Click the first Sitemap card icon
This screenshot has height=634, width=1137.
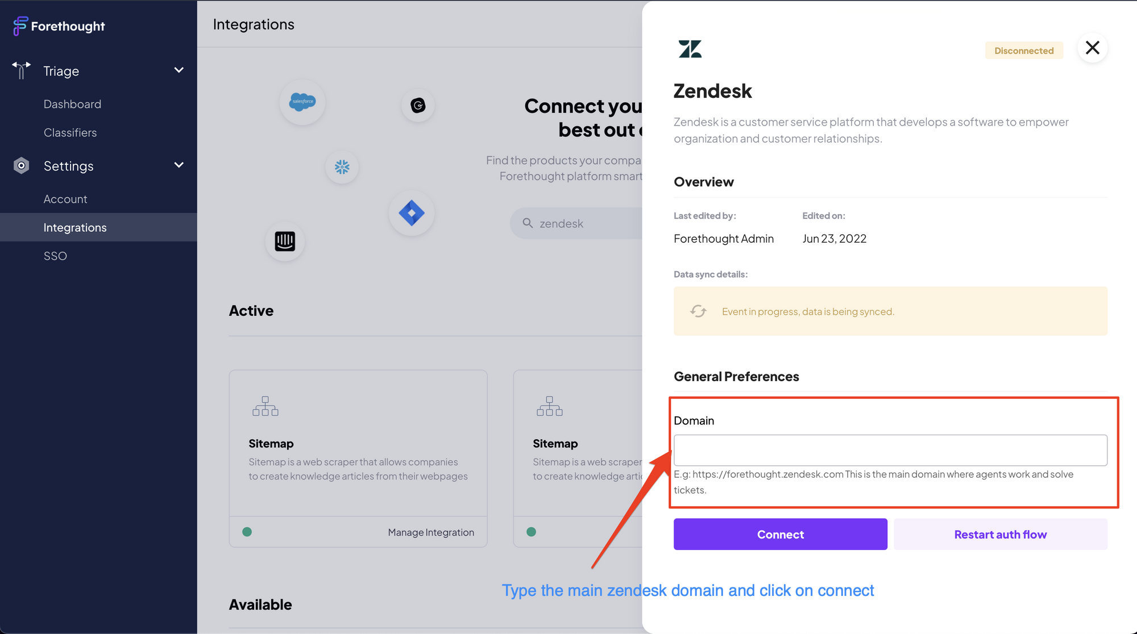point(265,406)
